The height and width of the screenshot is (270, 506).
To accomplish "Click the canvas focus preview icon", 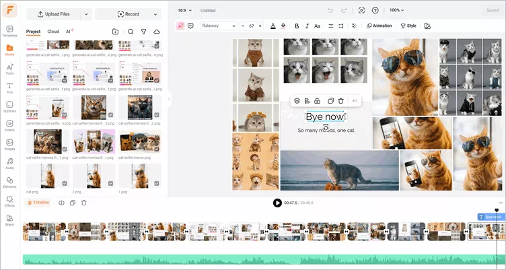I will [x=362, y=10].
